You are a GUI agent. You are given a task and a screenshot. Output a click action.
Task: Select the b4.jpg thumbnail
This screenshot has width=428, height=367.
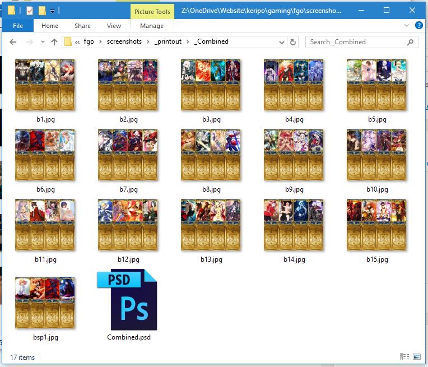pos(294,85)
